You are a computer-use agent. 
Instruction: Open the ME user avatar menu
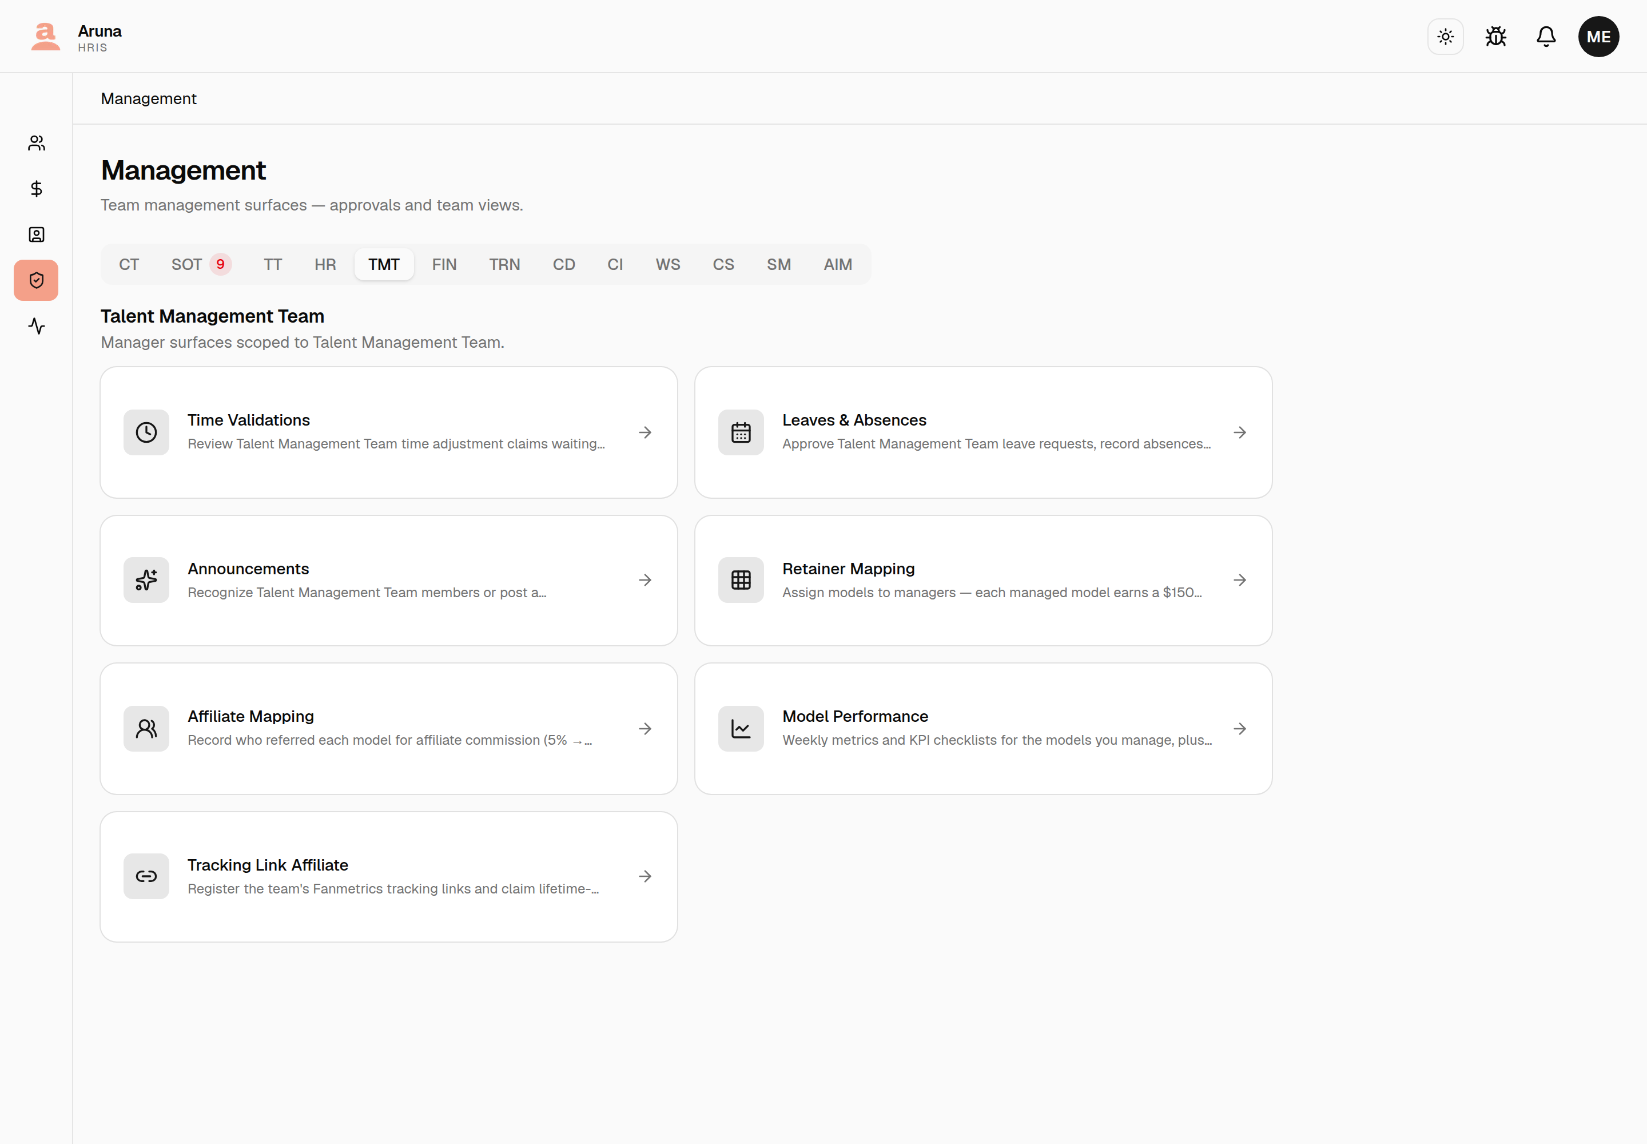(x=1598, y=37)
